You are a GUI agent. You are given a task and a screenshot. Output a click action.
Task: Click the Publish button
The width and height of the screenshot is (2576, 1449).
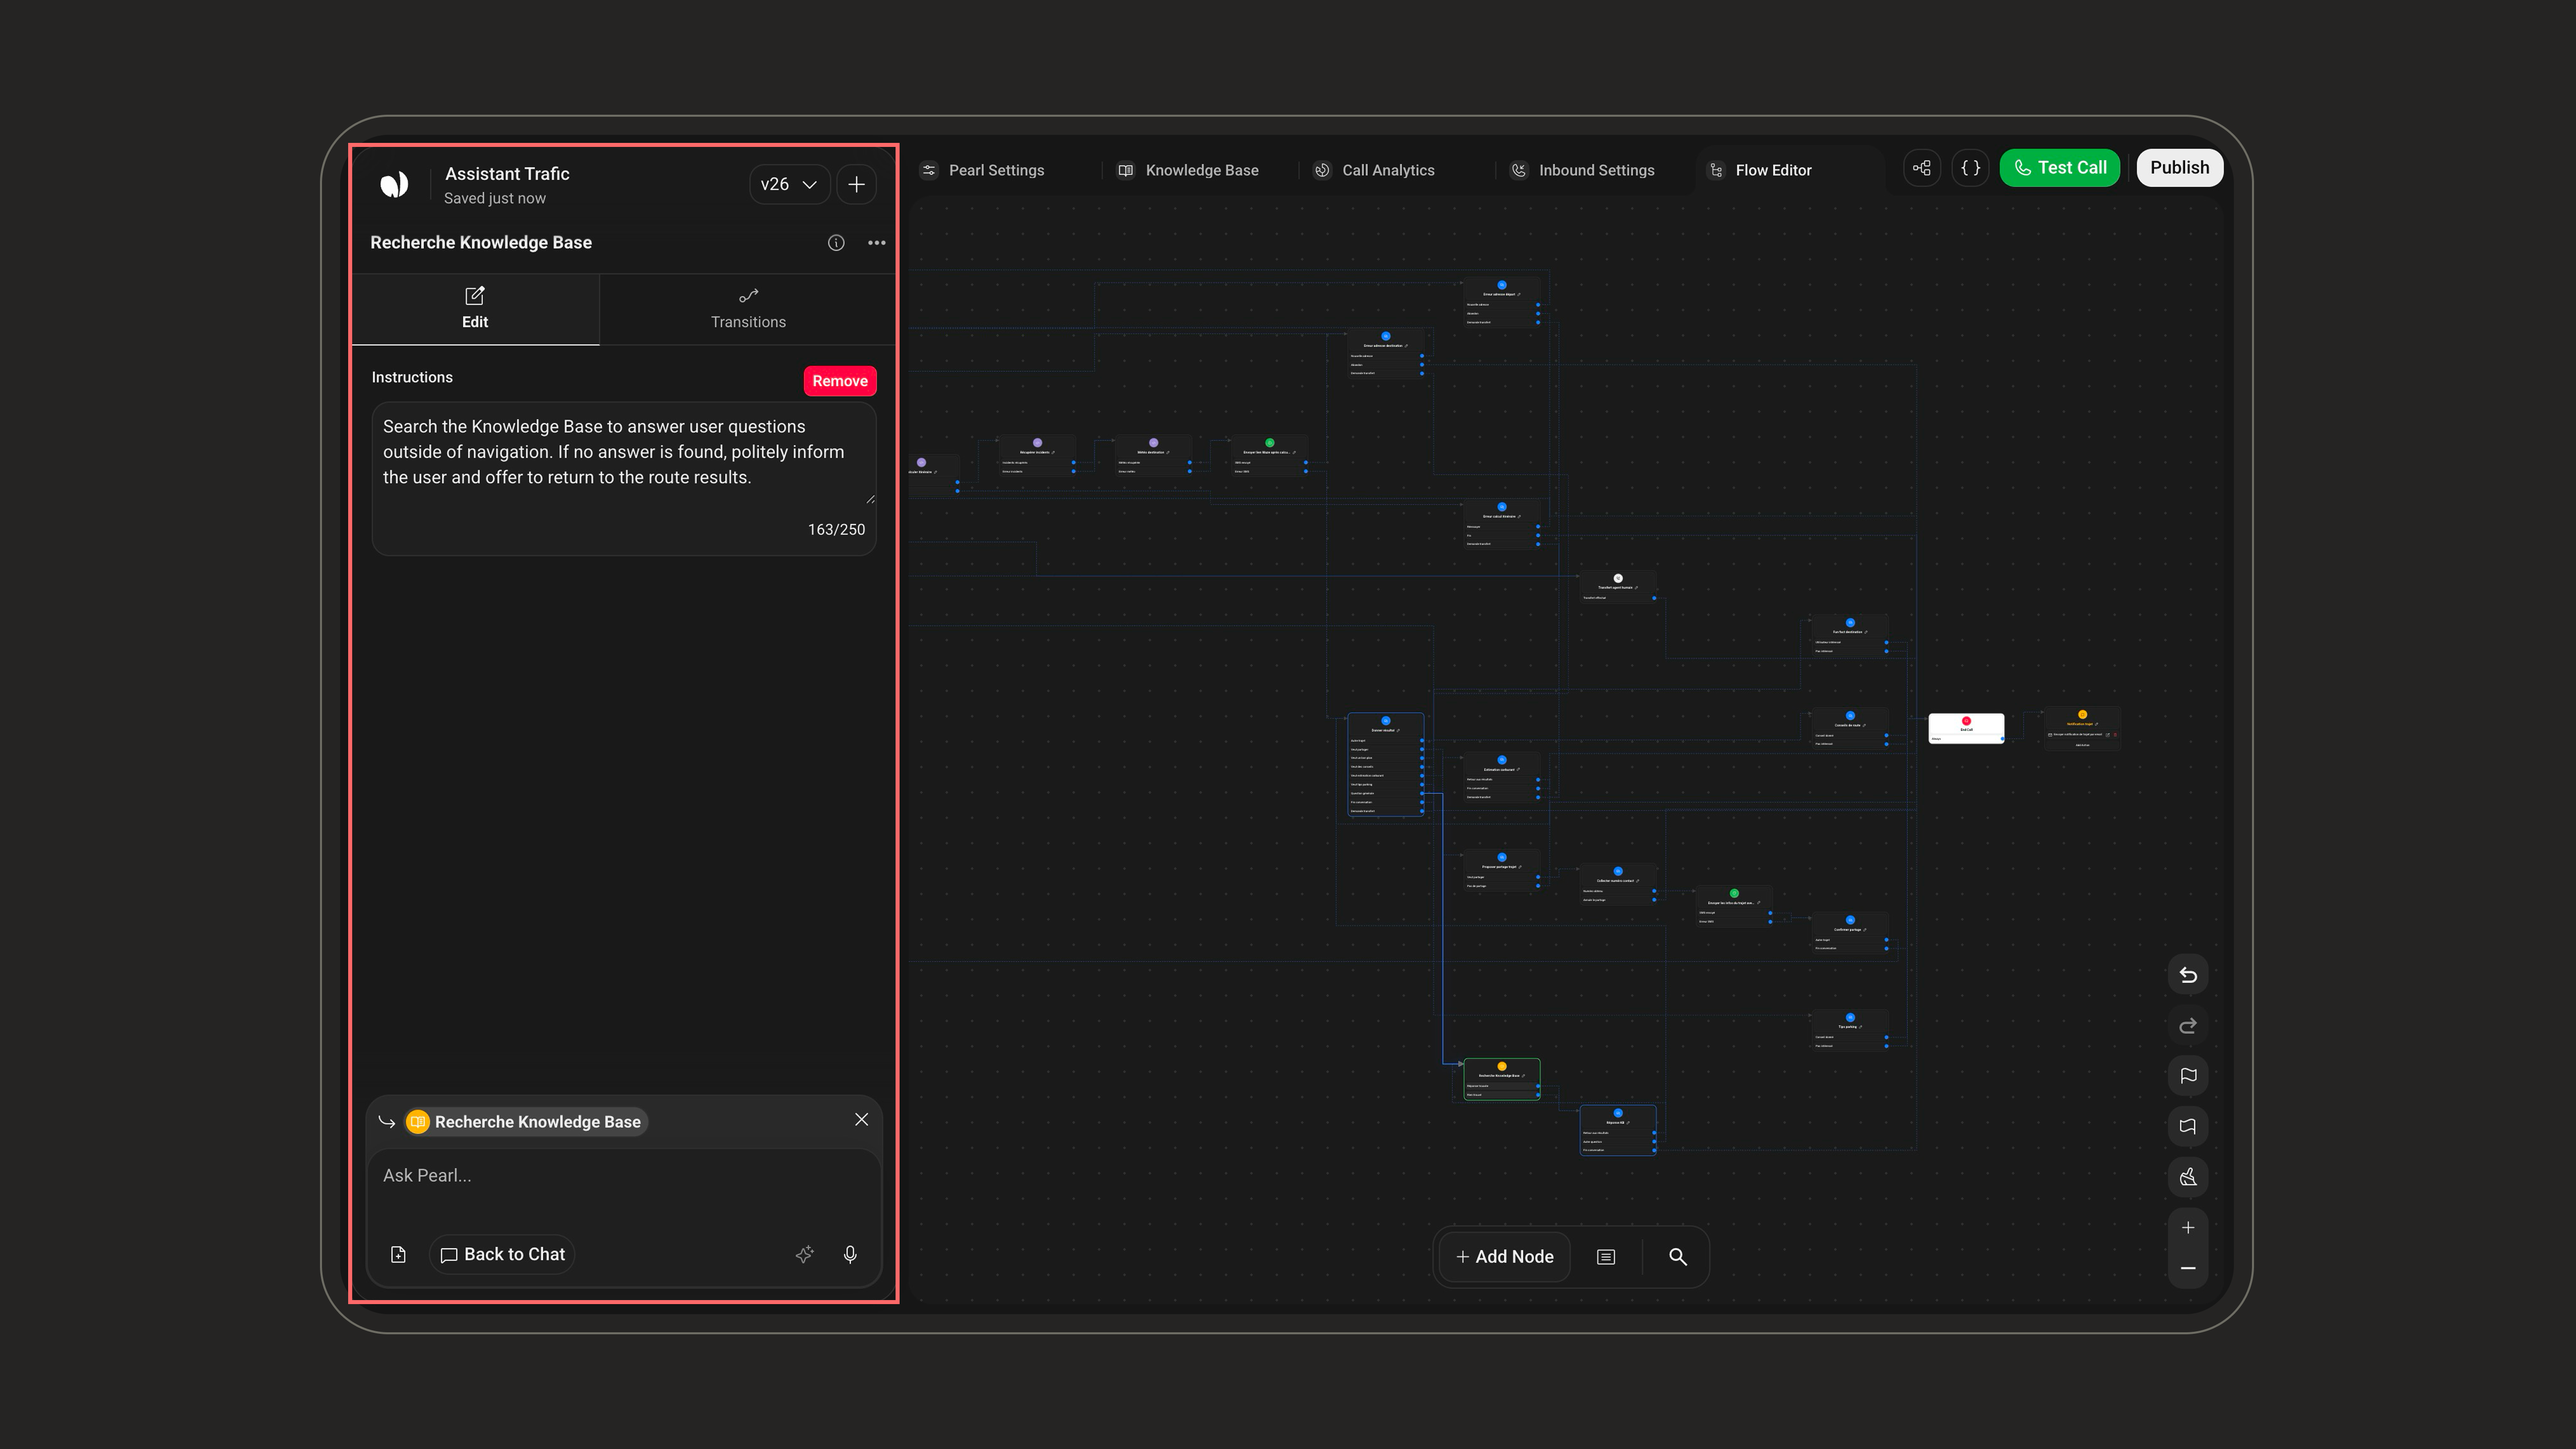(x=2179, y=168)
